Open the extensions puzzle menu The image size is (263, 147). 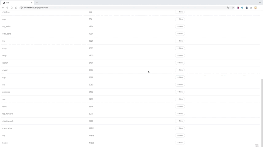tap(251, 8)
